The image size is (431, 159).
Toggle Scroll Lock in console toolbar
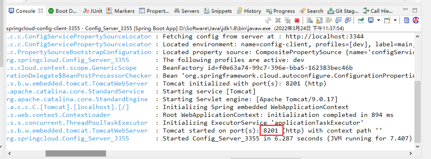pos(319,20)
